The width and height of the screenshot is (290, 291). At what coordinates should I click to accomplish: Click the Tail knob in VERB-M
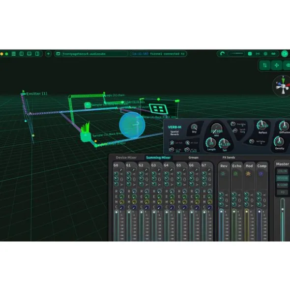225,144
